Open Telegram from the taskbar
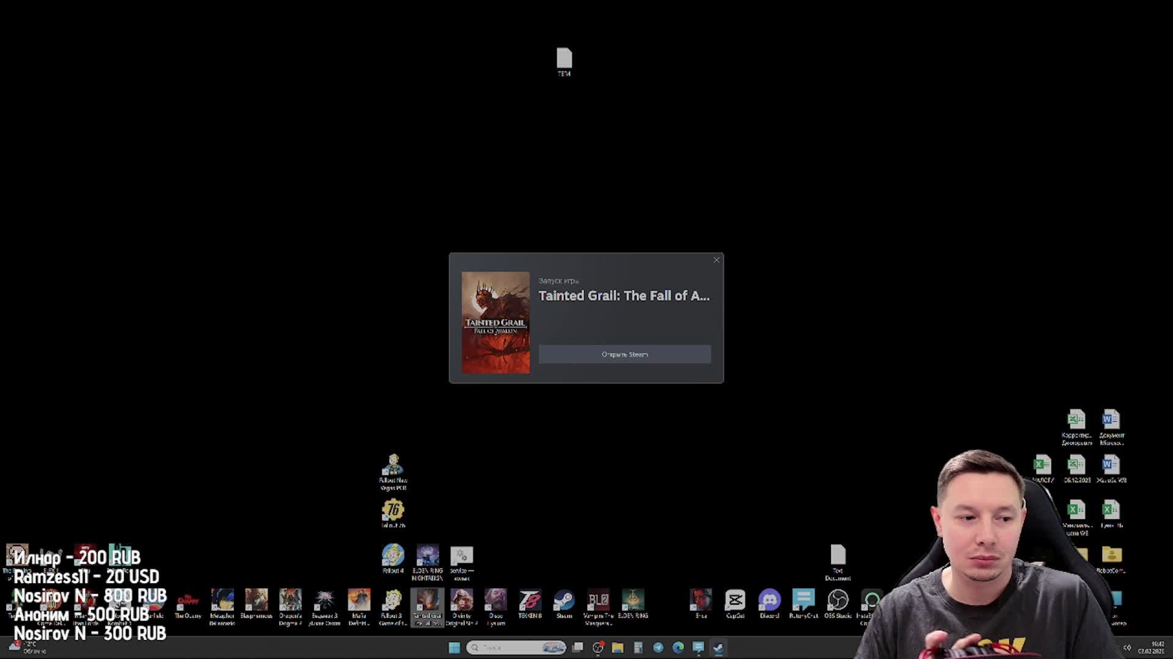This screenshot has width=1173, height=659. click(x=658, y=647)
